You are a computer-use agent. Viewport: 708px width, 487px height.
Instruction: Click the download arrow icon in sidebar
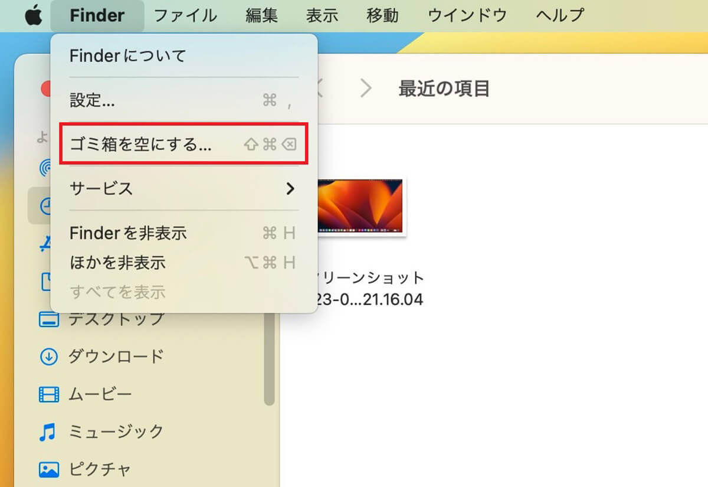[x=48, y=357]
